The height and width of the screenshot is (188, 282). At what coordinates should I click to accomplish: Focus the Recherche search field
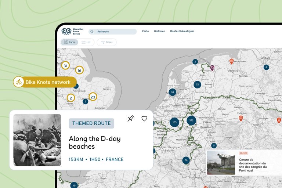point(113,32)
